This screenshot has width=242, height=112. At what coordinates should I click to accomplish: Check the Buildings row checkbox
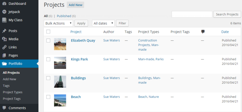(48, 78)
